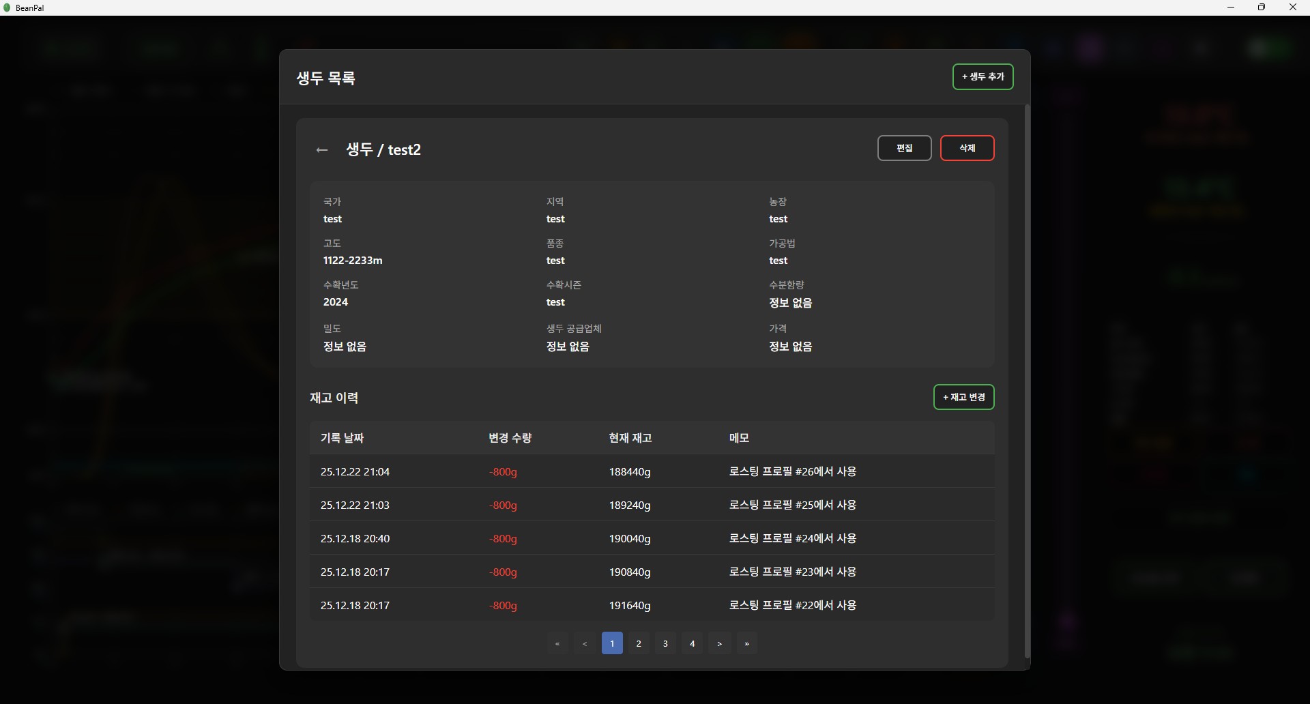Screen dimensions: 1310x704
Task: Click the modal's vertical scrollbar
Action: point(1027,381)
